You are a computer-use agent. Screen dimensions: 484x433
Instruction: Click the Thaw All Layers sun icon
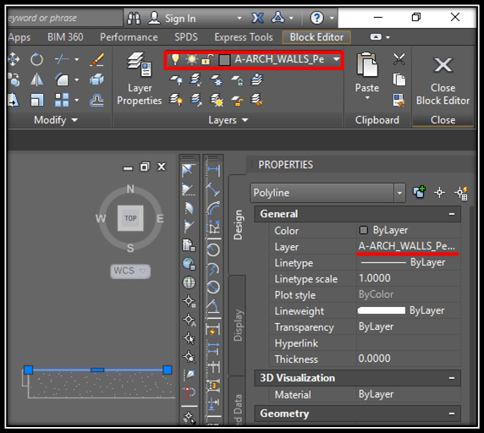point(217,101)
